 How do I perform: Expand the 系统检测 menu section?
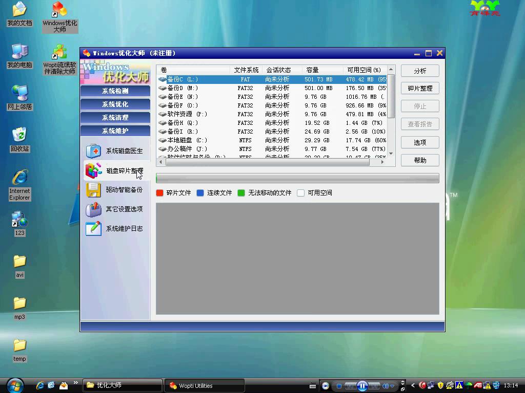coord(115,91)
